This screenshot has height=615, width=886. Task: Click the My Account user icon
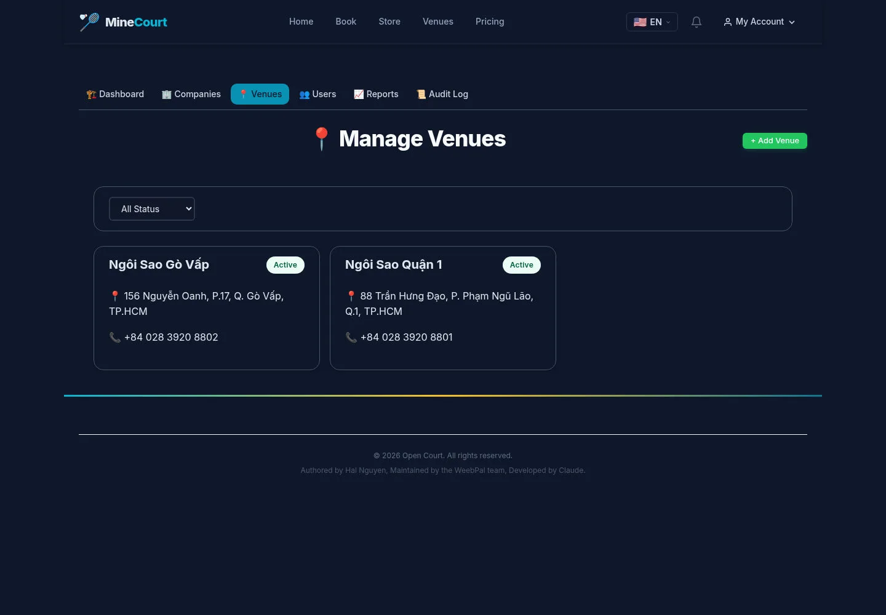click(728, 22)
